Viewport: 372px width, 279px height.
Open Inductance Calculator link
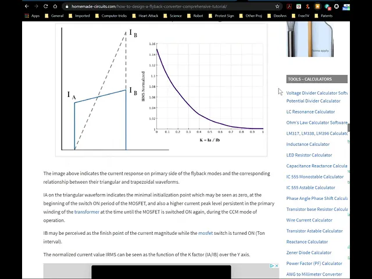click(308, 144)
